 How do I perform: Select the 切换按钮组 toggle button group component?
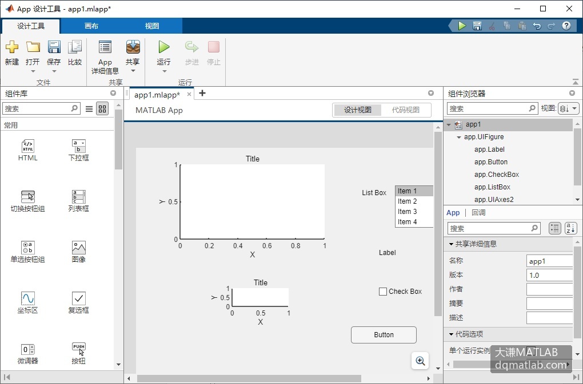[x=28, y=201]
